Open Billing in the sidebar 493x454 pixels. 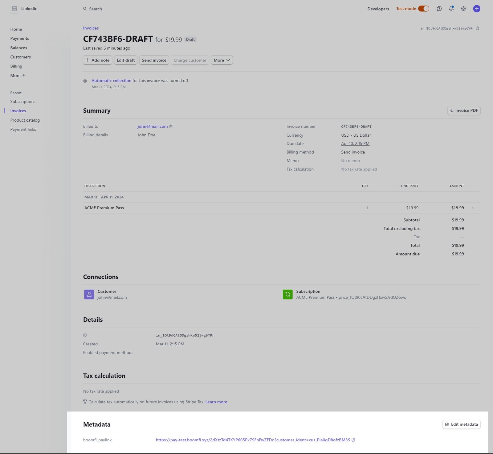coord(16,66)
